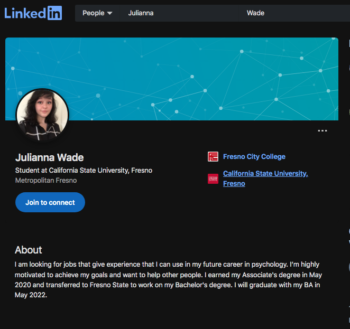Image resolution: width=350 pixels, height=329 pixels.
Task: Click the first name field containing Julianna
Action: click(179, 13)
